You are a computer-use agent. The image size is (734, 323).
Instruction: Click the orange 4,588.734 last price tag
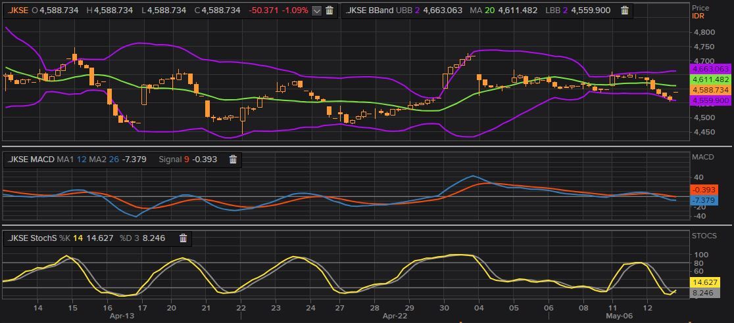(x=710, y=90)
